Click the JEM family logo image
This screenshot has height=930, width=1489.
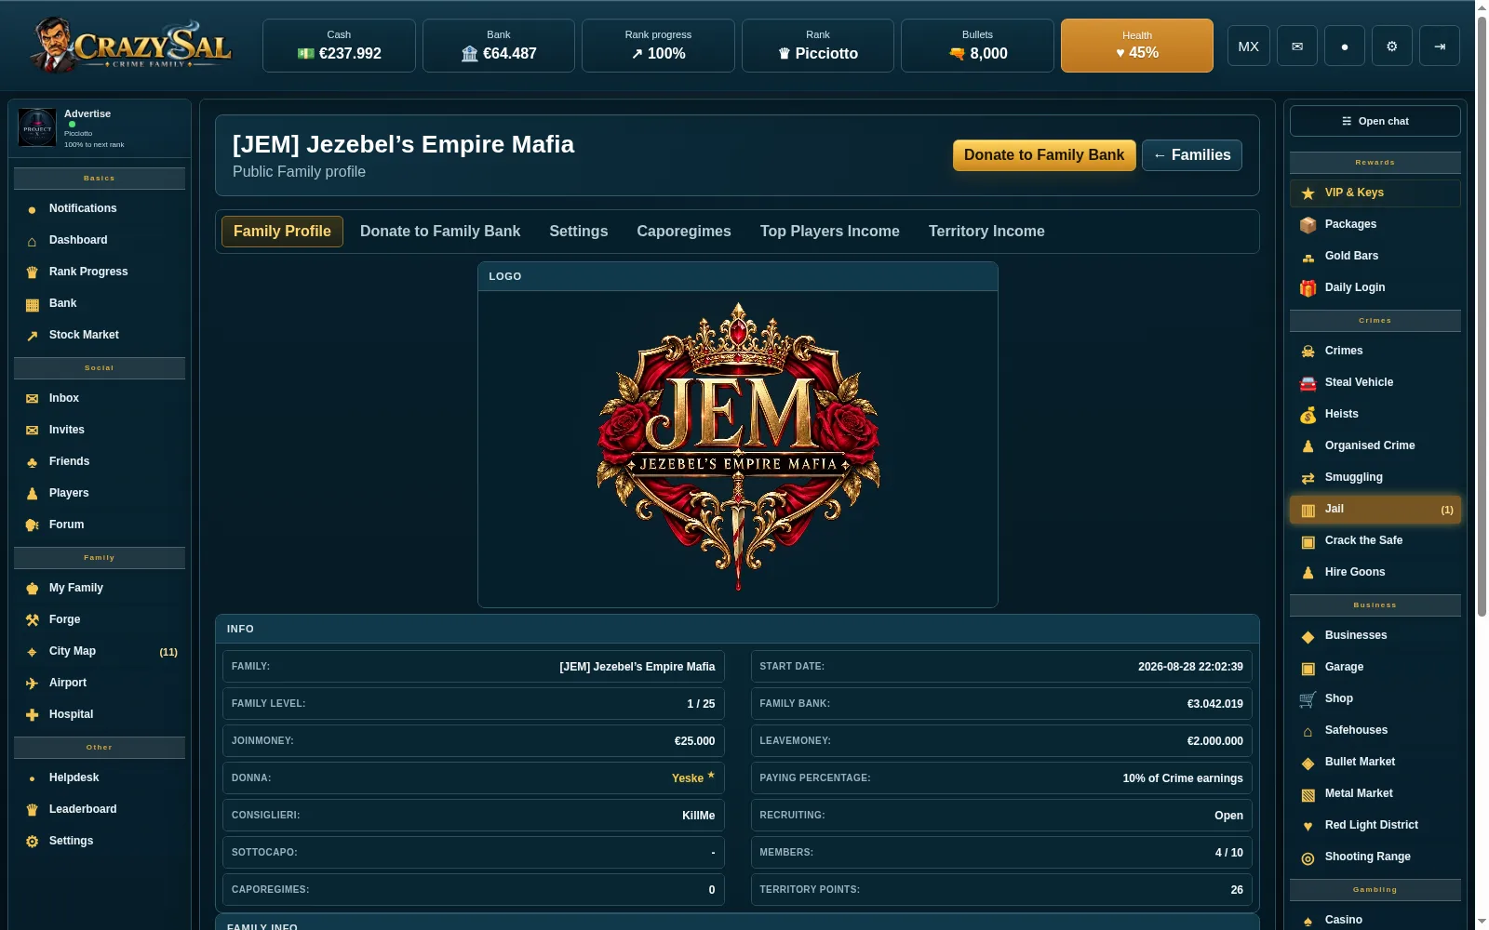point(738,447)
